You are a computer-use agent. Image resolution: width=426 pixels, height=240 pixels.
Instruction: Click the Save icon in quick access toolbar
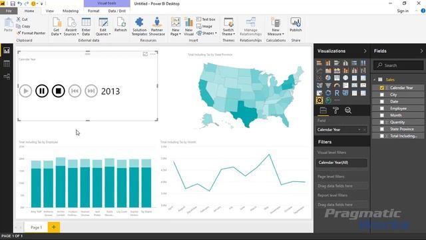[x=13, y=3]
